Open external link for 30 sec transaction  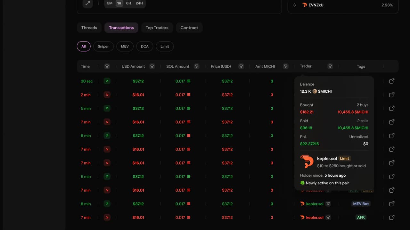click(391, 81)
